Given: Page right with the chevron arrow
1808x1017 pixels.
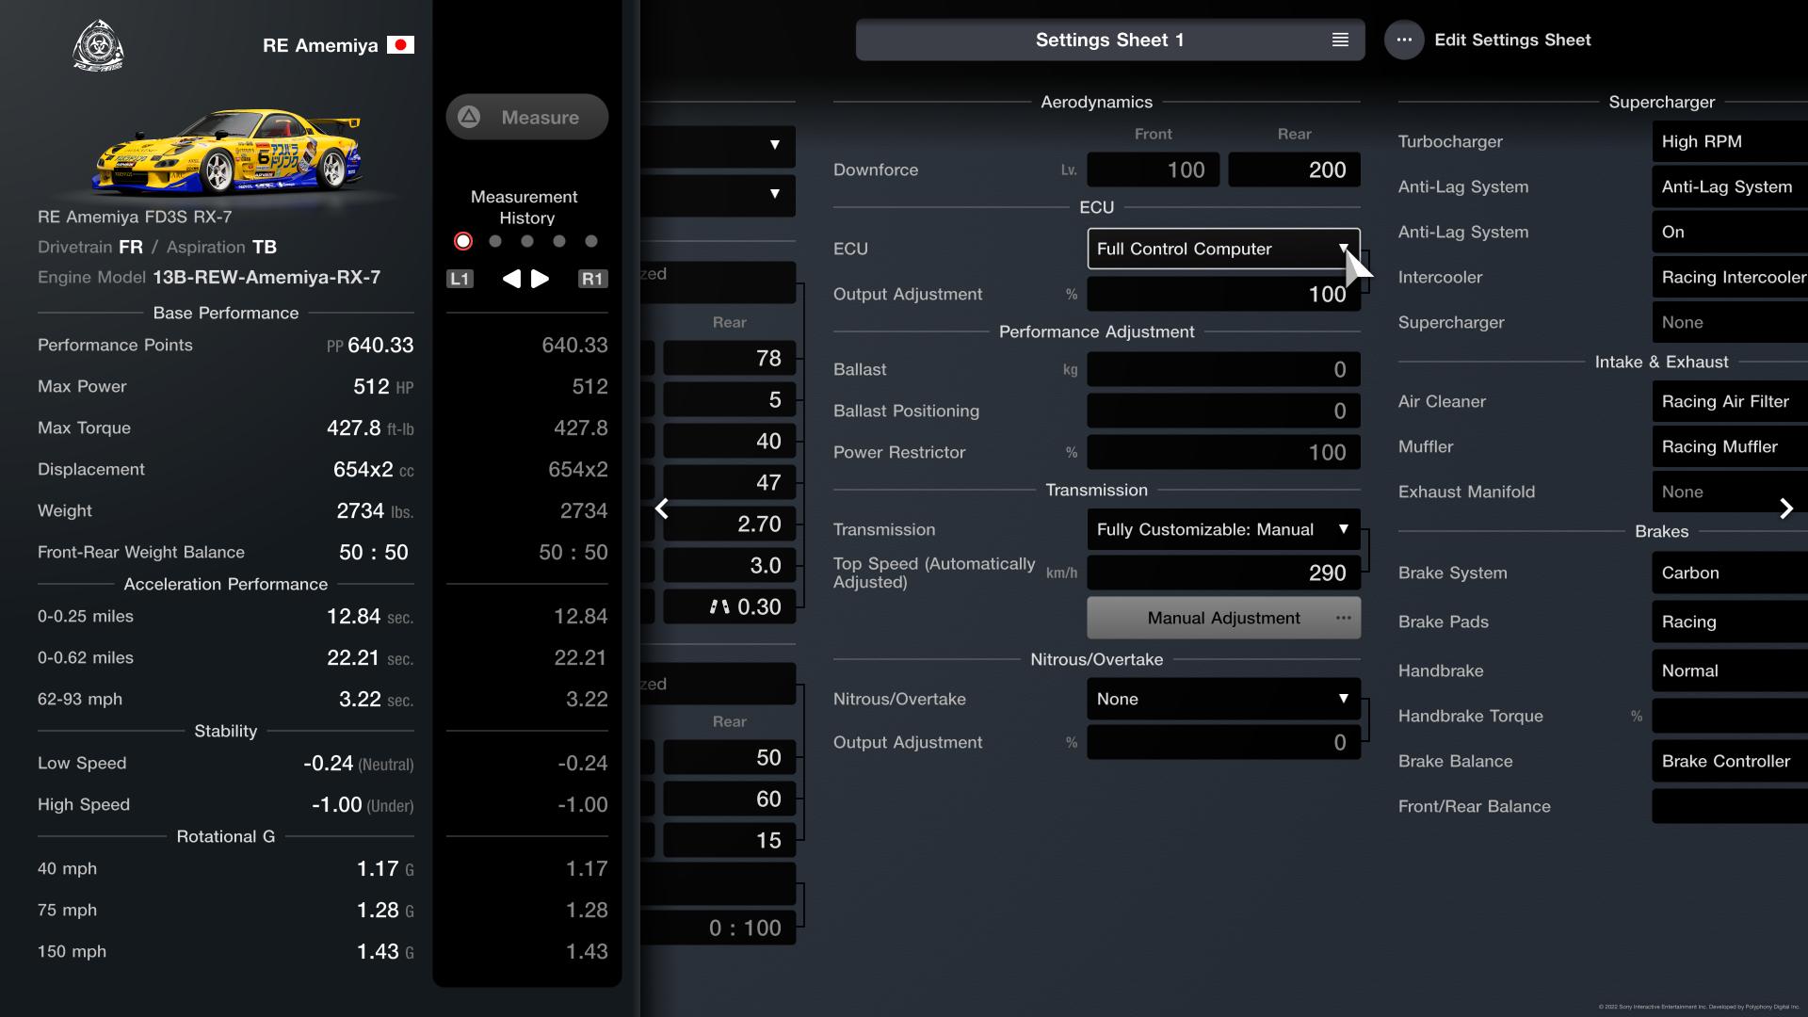Looking at the screenshot, I should coord(1786,508).
